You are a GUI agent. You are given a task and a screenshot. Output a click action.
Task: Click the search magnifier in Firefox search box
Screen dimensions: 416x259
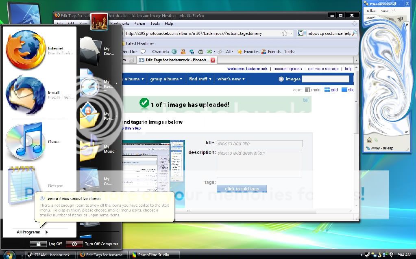tap(354, 33)
